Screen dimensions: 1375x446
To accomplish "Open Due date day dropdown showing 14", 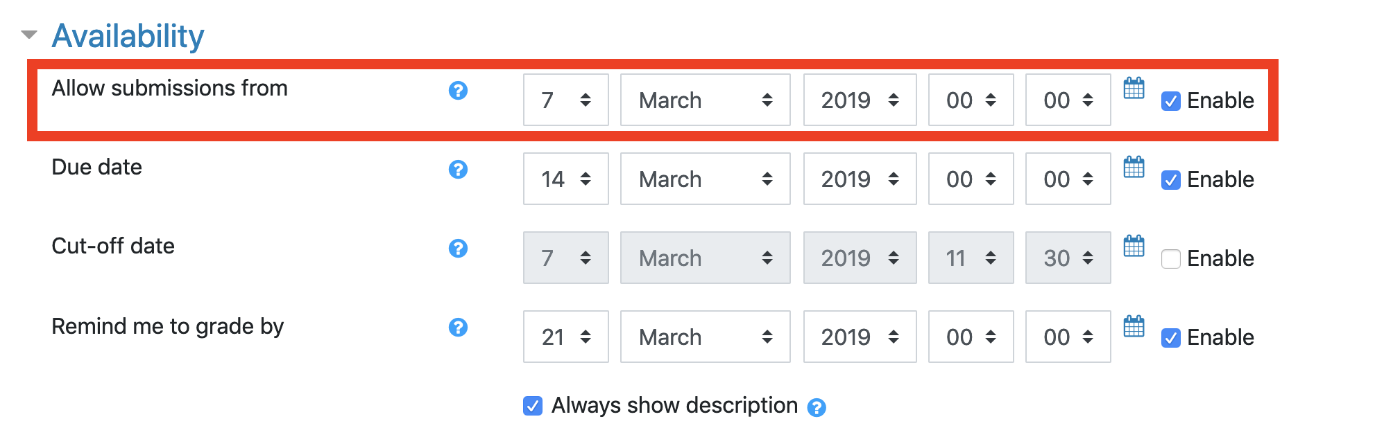I will (x=565, y=179).
